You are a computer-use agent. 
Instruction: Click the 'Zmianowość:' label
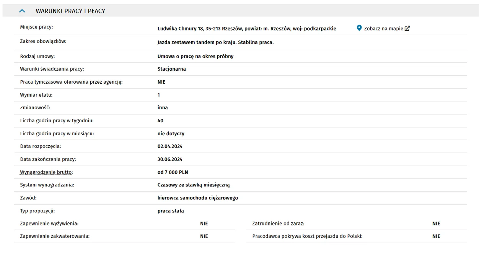pos(35,108)
